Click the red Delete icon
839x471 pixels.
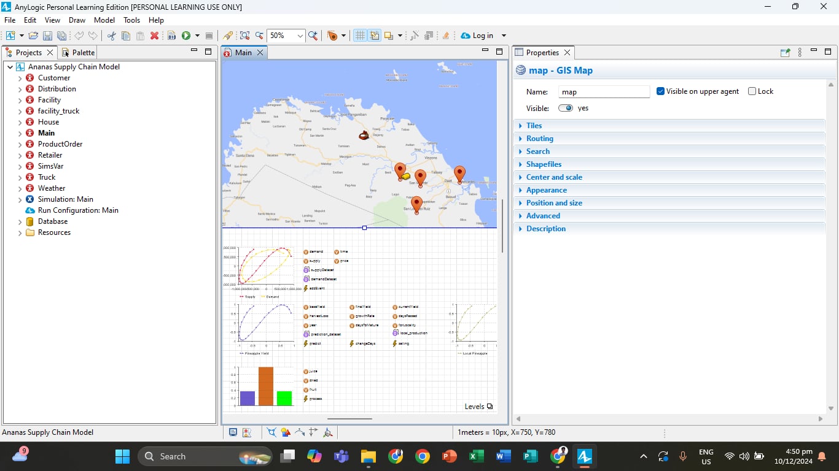click(x=155, y=36)
